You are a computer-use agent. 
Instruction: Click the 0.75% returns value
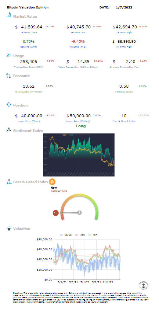29,42
